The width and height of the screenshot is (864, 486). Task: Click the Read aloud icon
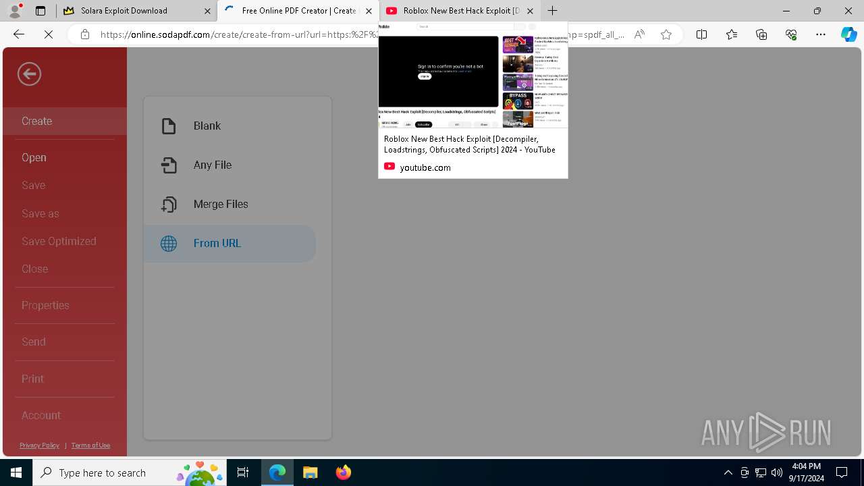click(x=639, y=34)
